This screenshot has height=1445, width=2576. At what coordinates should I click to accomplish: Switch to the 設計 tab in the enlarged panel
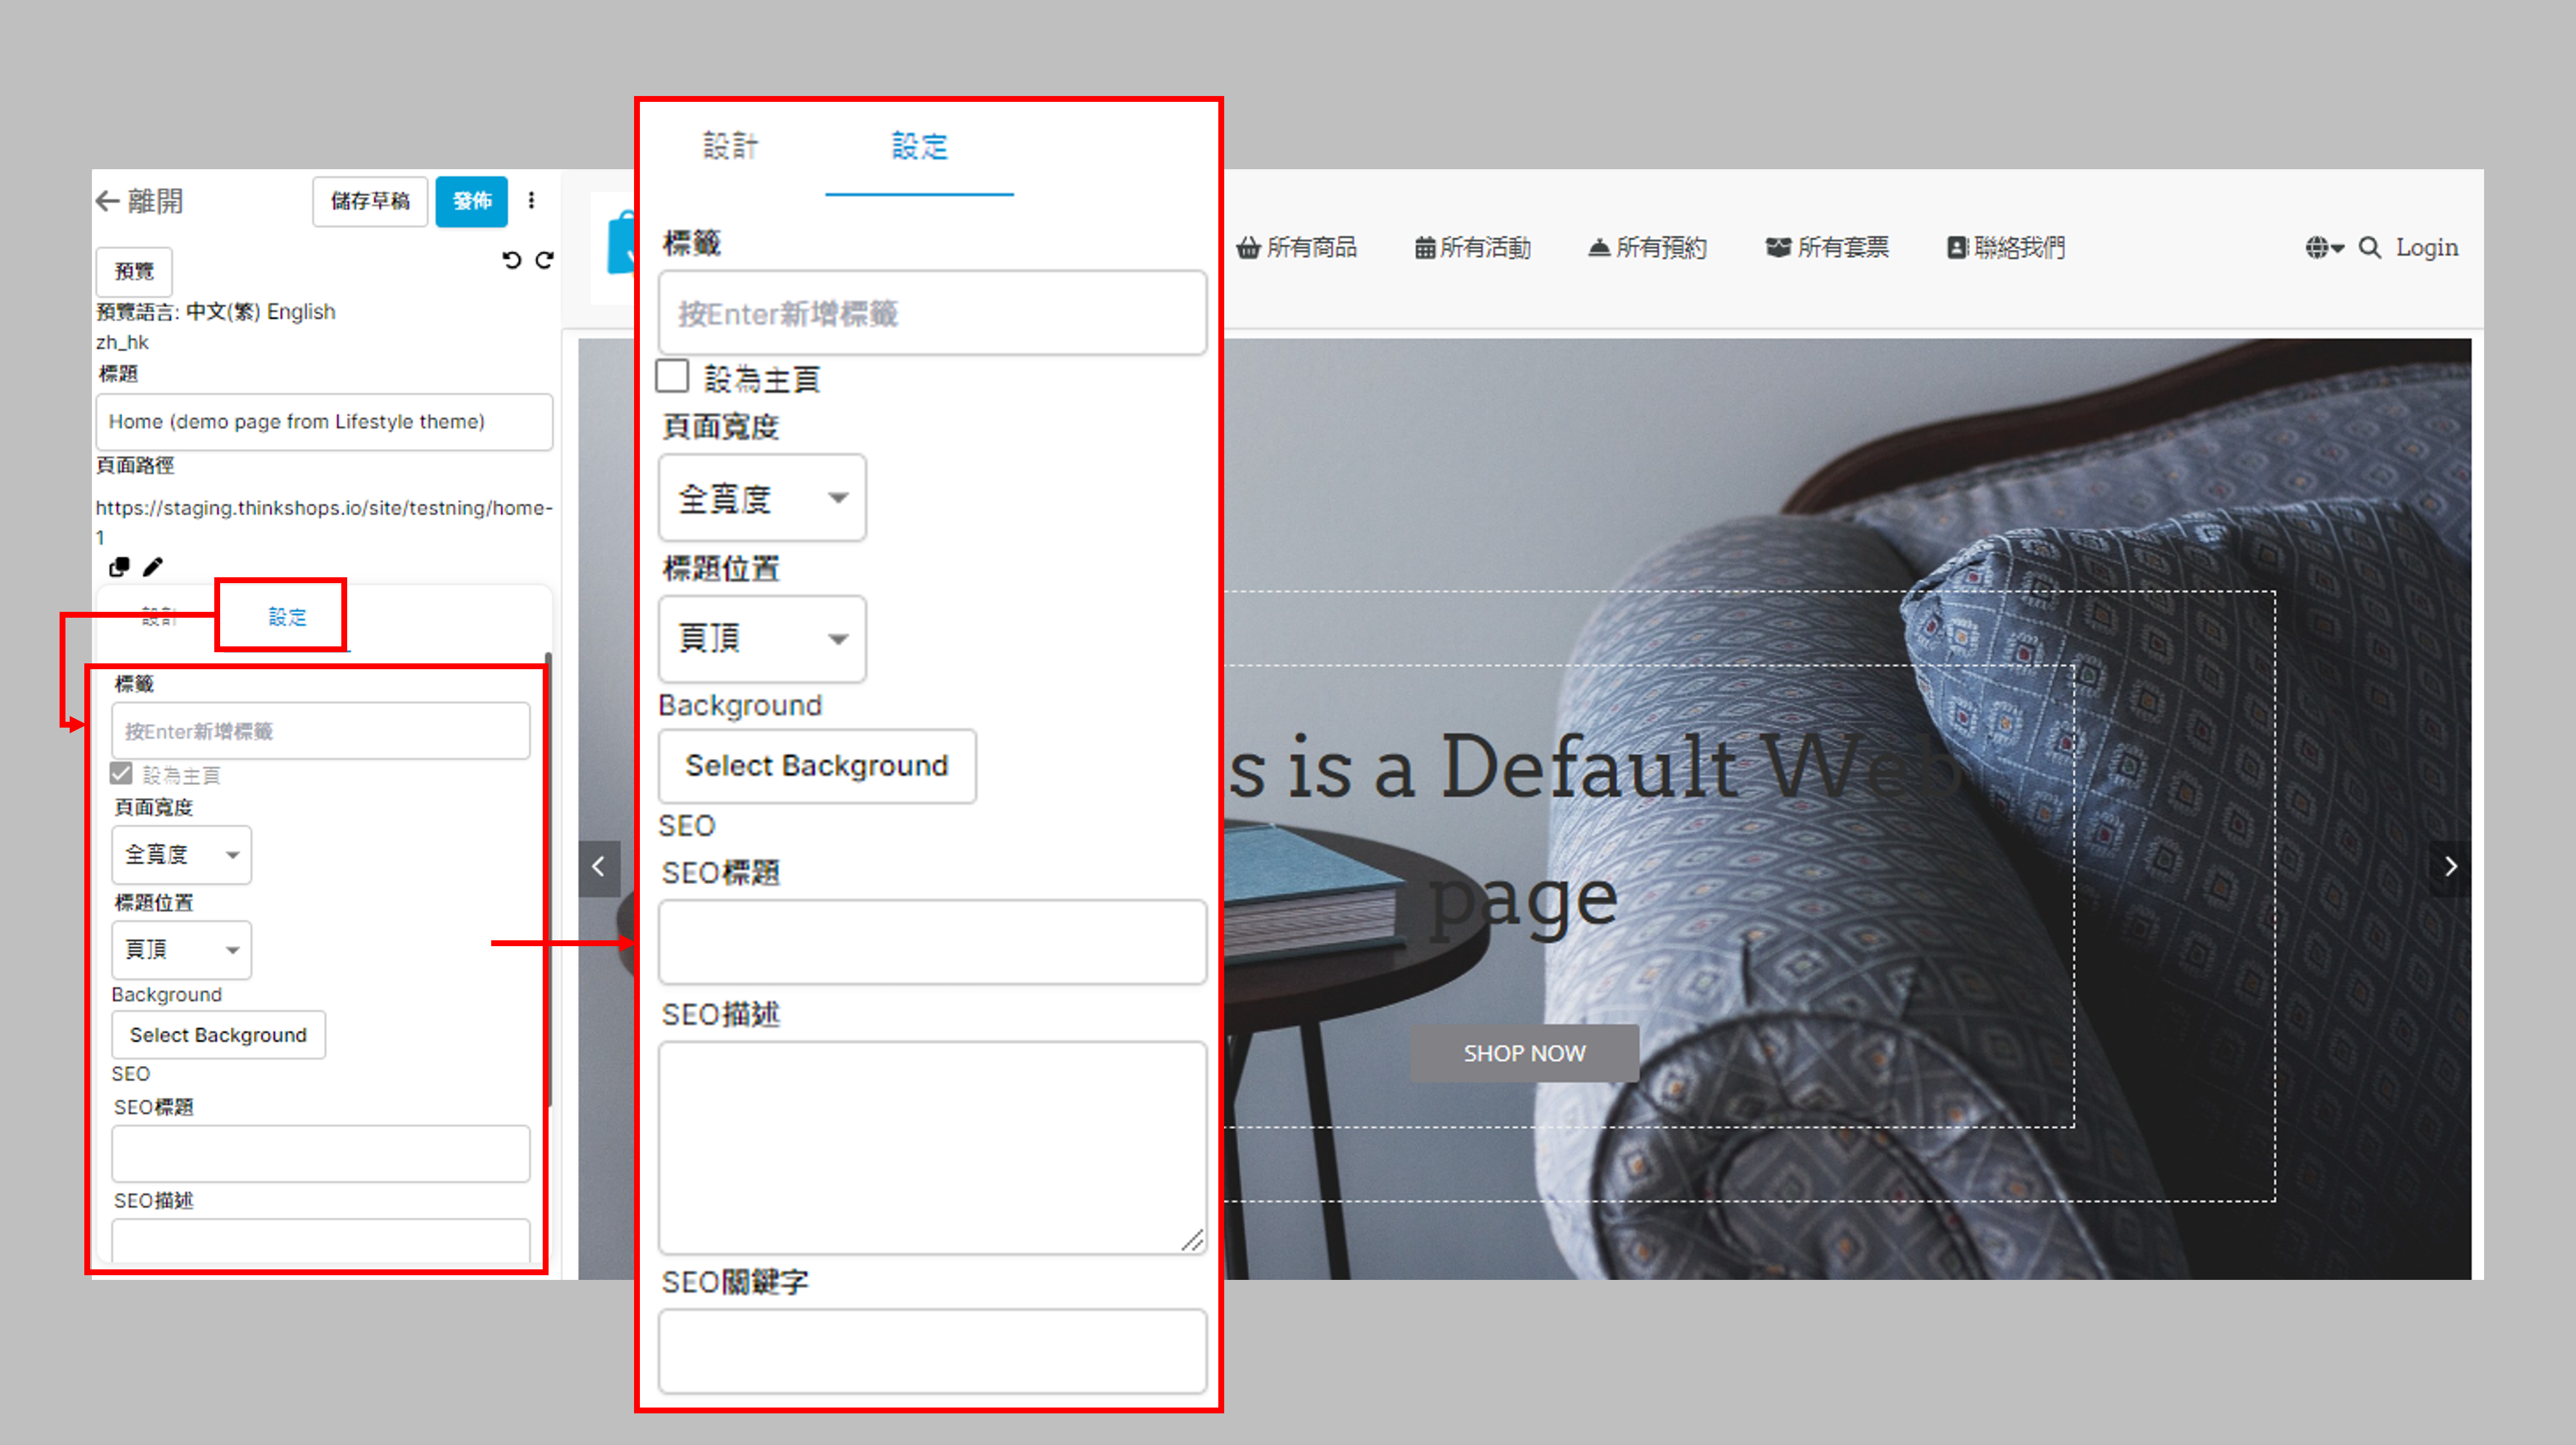(730, 147)
